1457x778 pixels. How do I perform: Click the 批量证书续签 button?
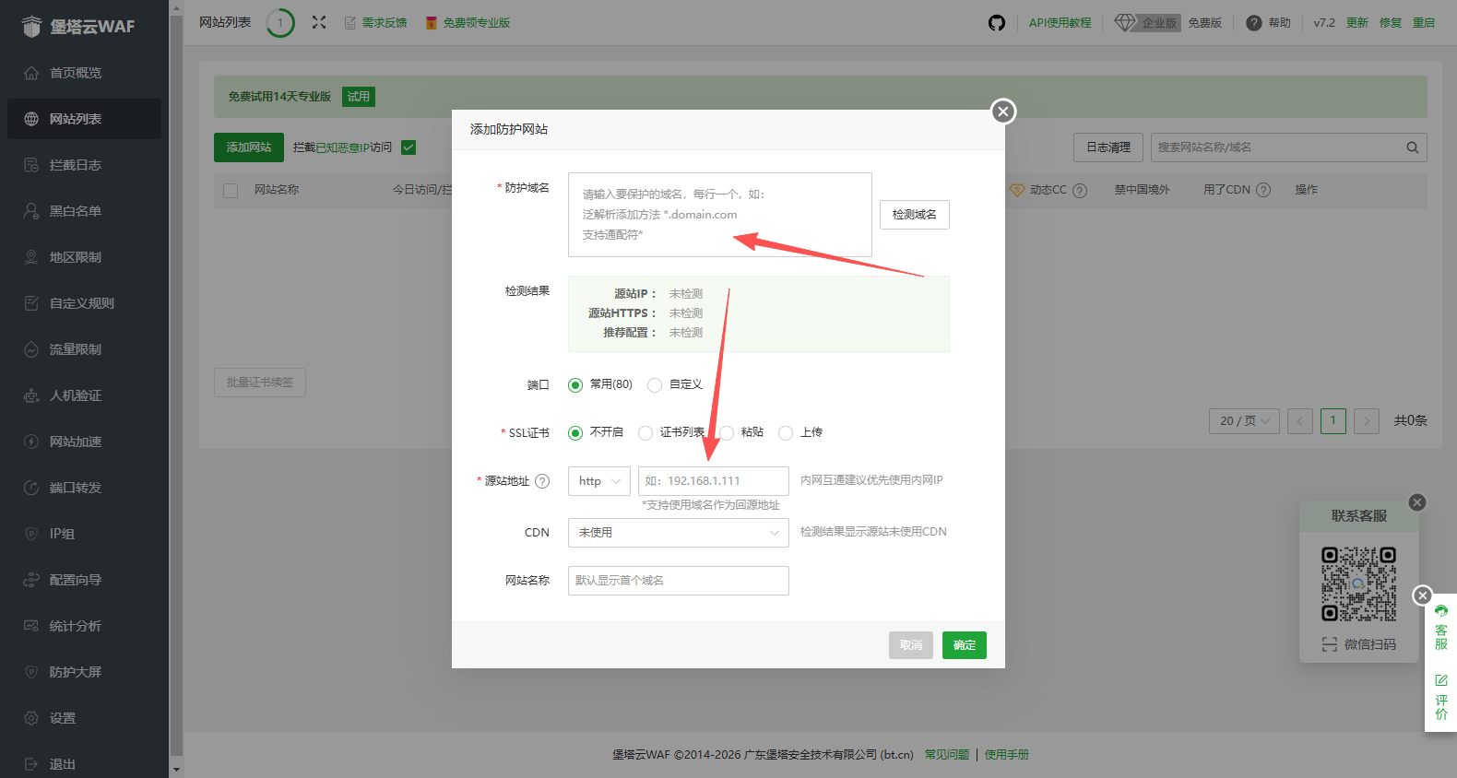click(260, 383)
